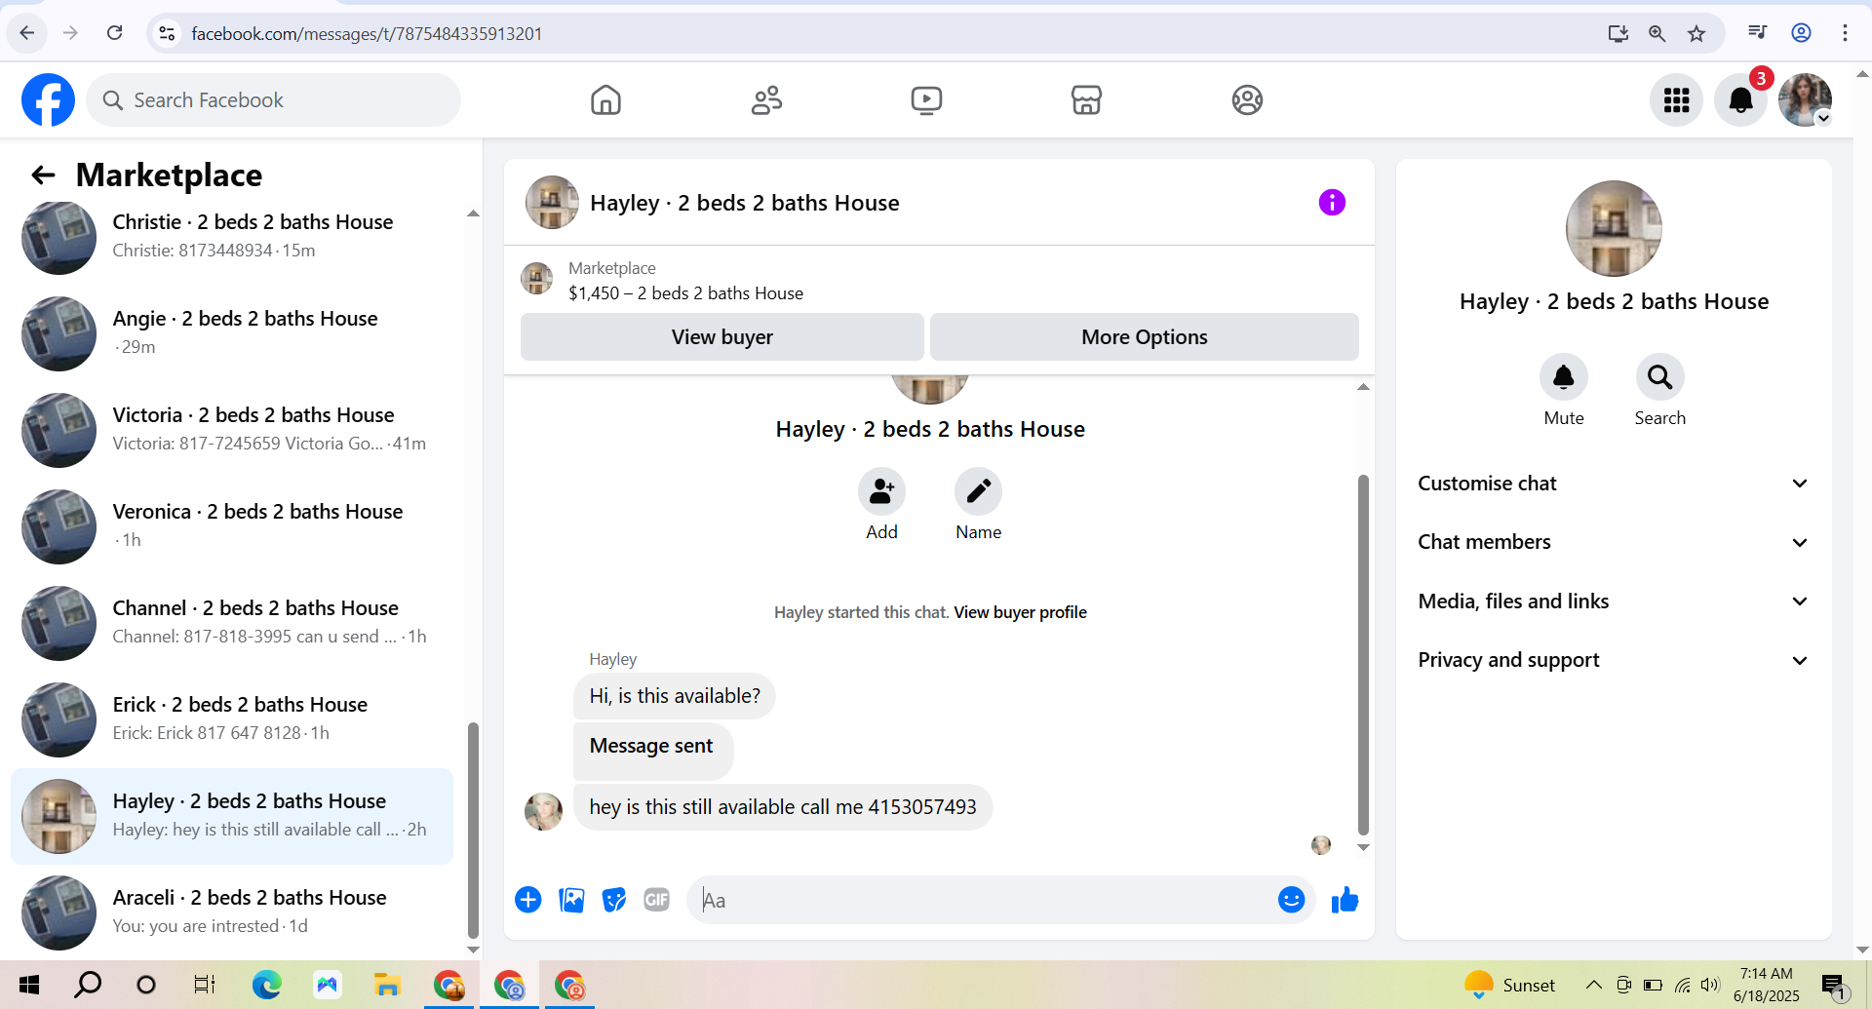
Task: Open Victoria's 2 beds 2 baths conversation
Action: pyautogui.click(x=232, y=430)
